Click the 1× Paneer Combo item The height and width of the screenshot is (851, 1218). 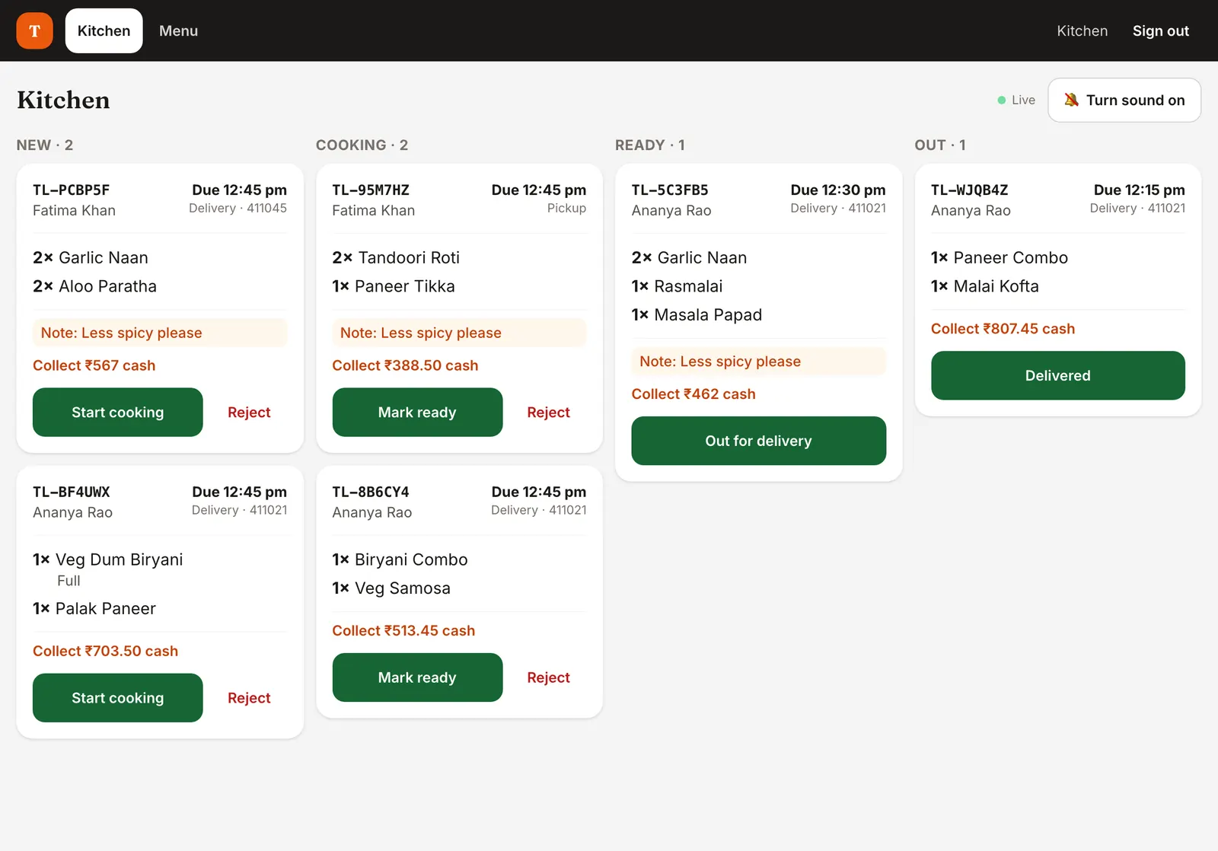pyautogui.click(x=999, y=257)
